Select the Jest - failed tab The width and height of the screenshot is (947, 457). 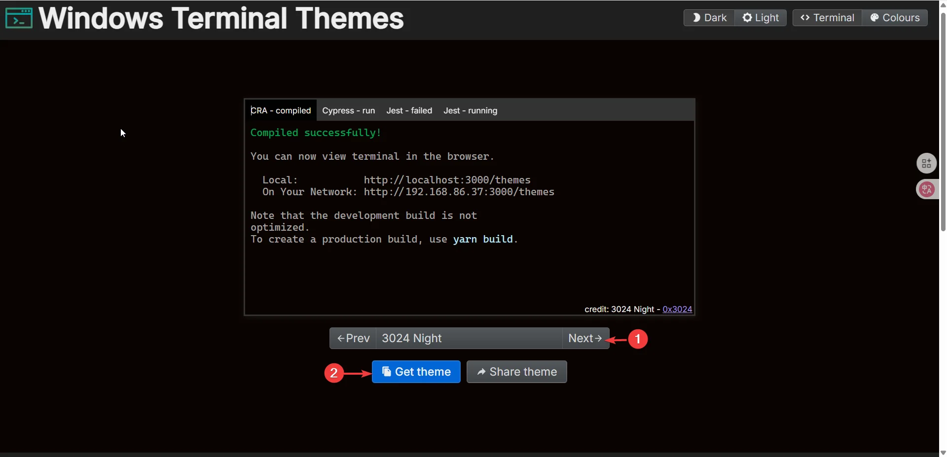coord(409,110)
